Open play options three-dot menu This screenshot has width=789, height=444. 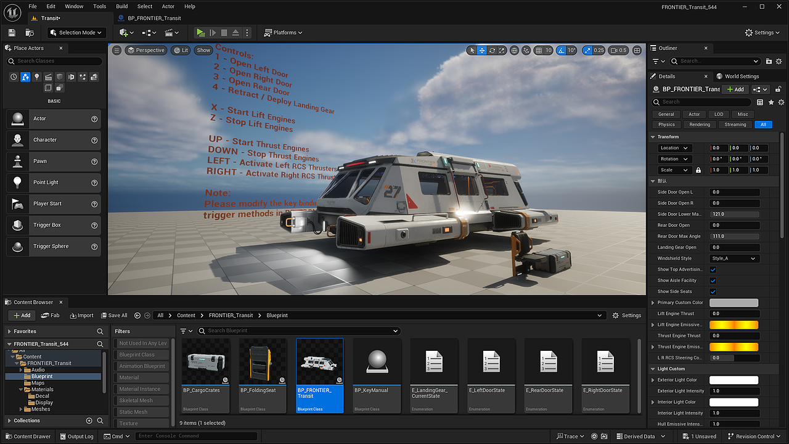click(248, 33)
